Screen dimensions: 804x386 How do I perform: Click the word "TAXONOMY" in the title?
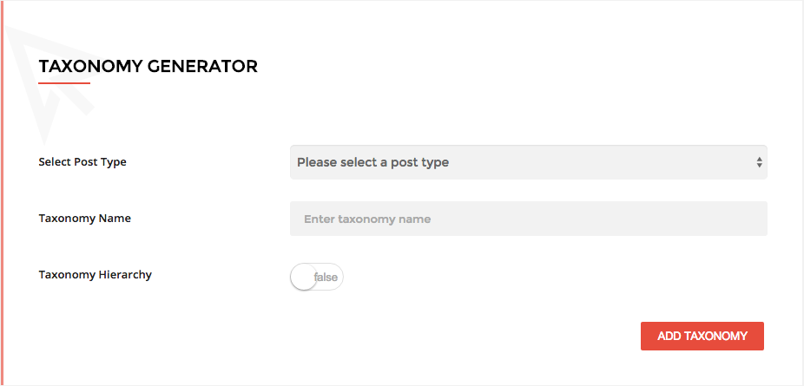coord(90,66)
